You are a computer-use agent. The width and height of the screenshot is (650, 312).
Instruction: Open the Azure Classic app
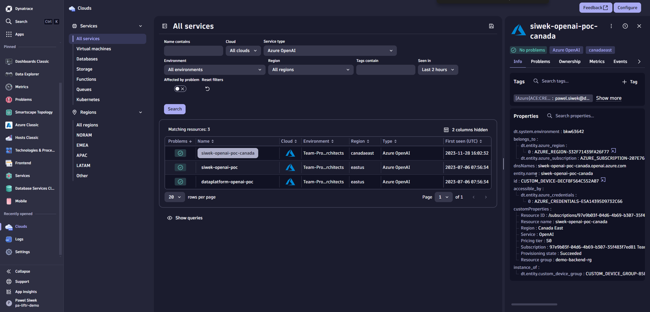click(x=27, y=125)
